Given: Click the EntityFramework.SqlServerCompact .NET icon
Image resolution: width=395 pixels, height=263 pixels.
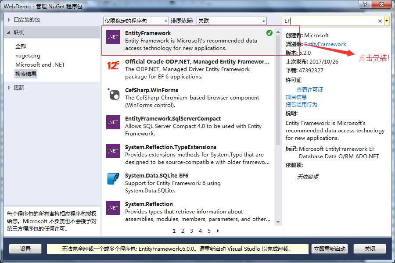Looking at the screenshot, I should [x=113, y=122].
